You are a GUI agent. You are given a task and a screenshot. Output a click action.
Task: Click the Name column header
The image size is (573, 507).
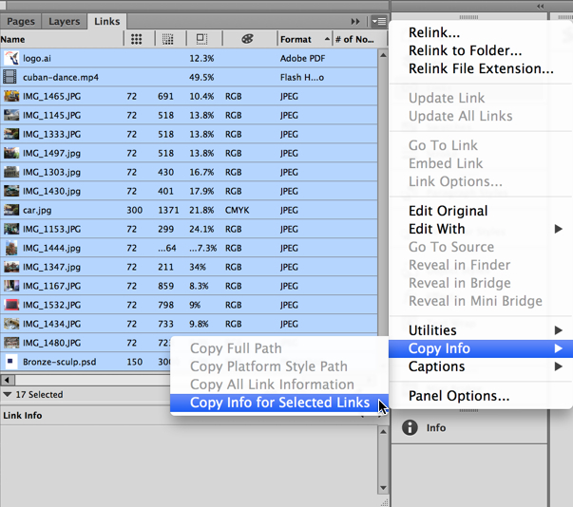12,39
